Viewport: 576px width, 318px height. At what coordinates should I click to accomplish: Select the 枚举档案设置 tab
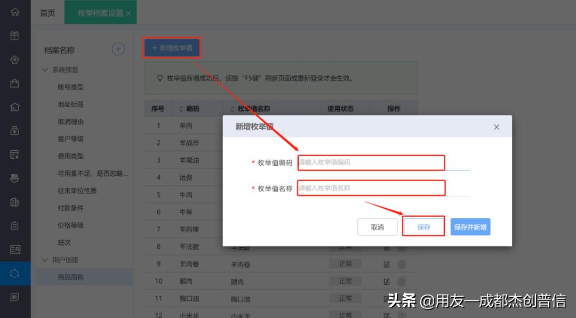(x=98, y=12)
